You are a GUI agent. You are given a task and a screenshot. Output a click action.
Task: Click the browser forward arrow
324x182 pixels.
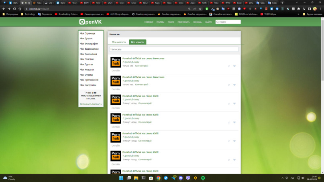click(9, 9)
